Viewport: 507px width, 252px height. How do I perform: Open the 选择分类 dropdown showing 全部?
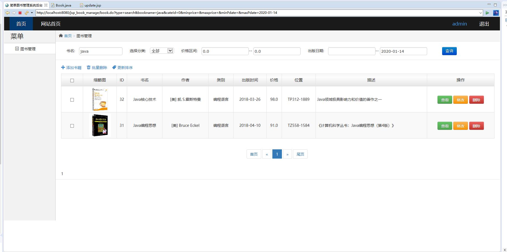point(162,51)
